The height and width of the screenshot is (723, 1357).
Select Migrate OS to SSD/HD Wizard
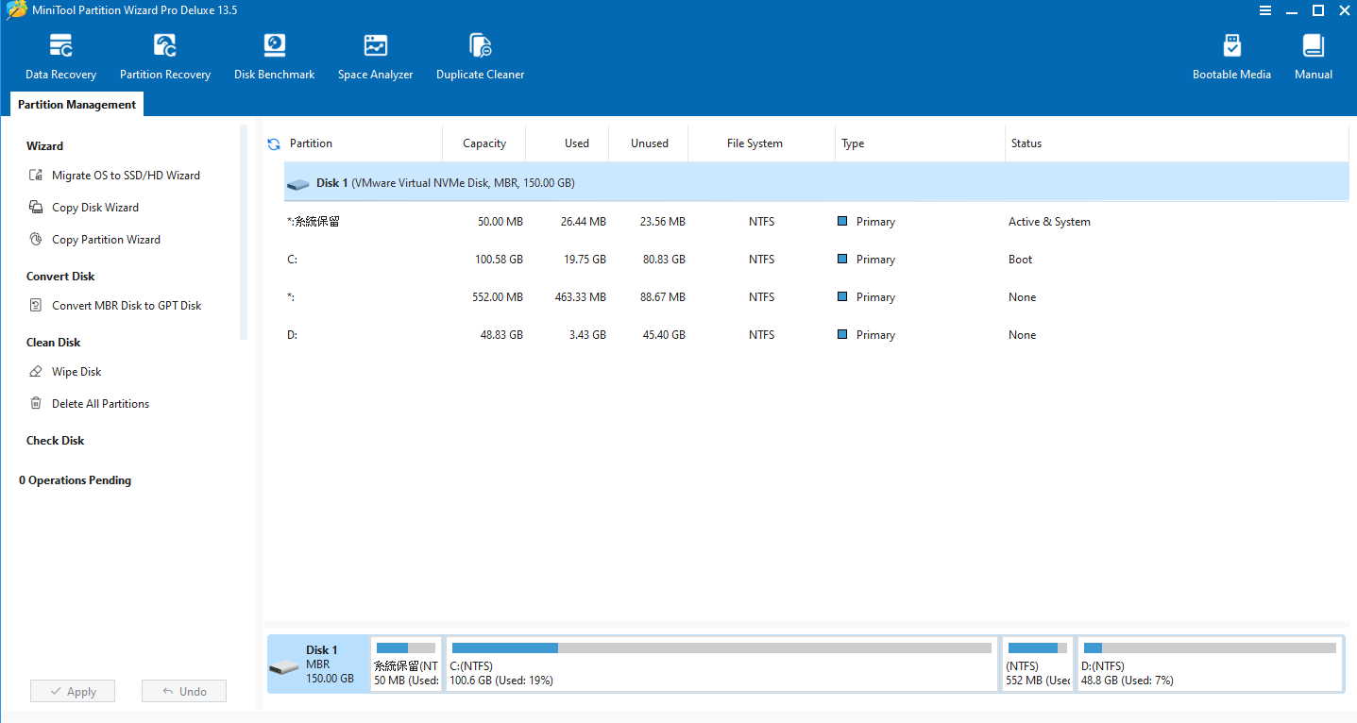126,176
